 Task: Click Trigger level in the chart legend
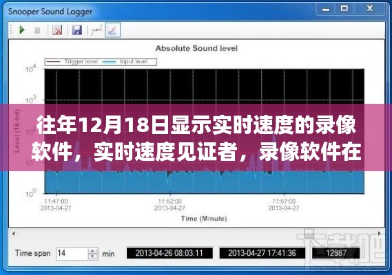click(81, 62)
